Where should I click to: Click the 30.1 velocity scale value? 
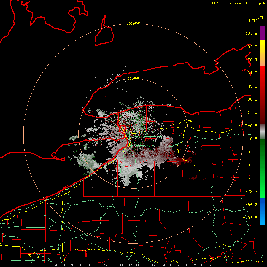pyautogui.click(x=252, y=99)
